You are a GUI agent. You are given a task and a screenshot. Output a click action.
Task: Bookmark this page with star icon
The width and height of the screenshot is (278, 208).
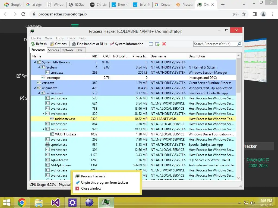coord(244,14)
